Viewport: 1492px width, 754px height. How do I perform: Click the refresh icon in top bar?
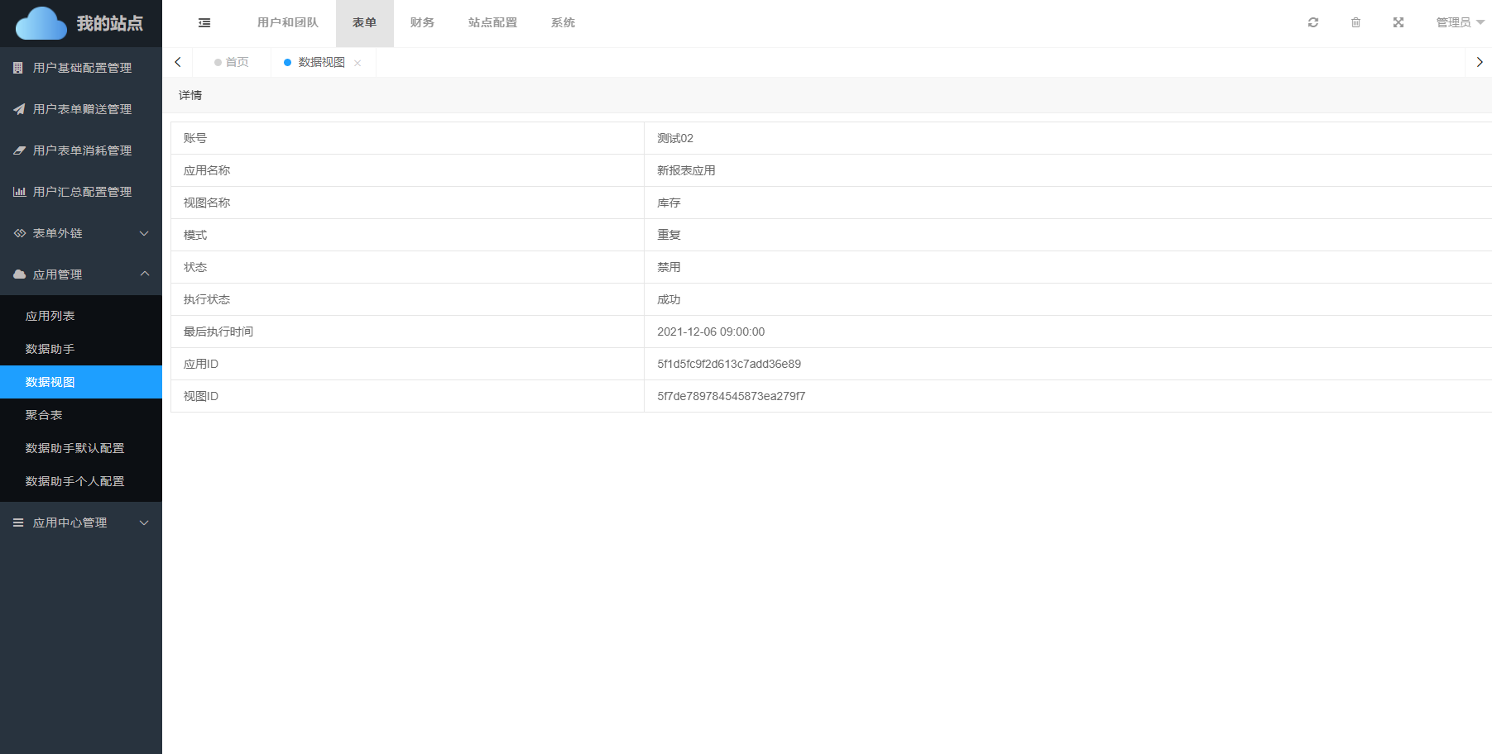point(1312,22)
